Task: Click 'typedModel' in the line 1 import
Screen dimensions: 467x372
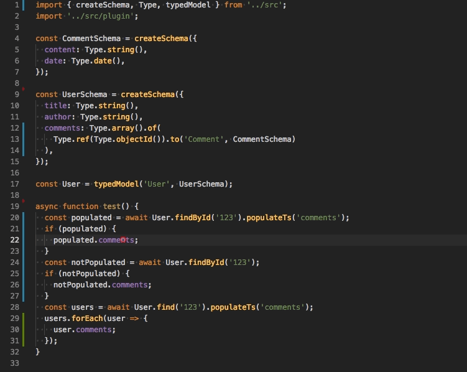Action: 188,5
